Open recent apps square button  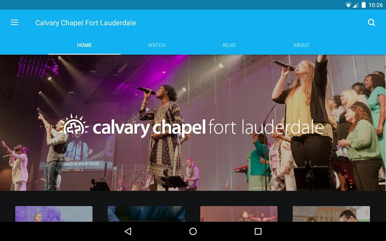(258, 231)
